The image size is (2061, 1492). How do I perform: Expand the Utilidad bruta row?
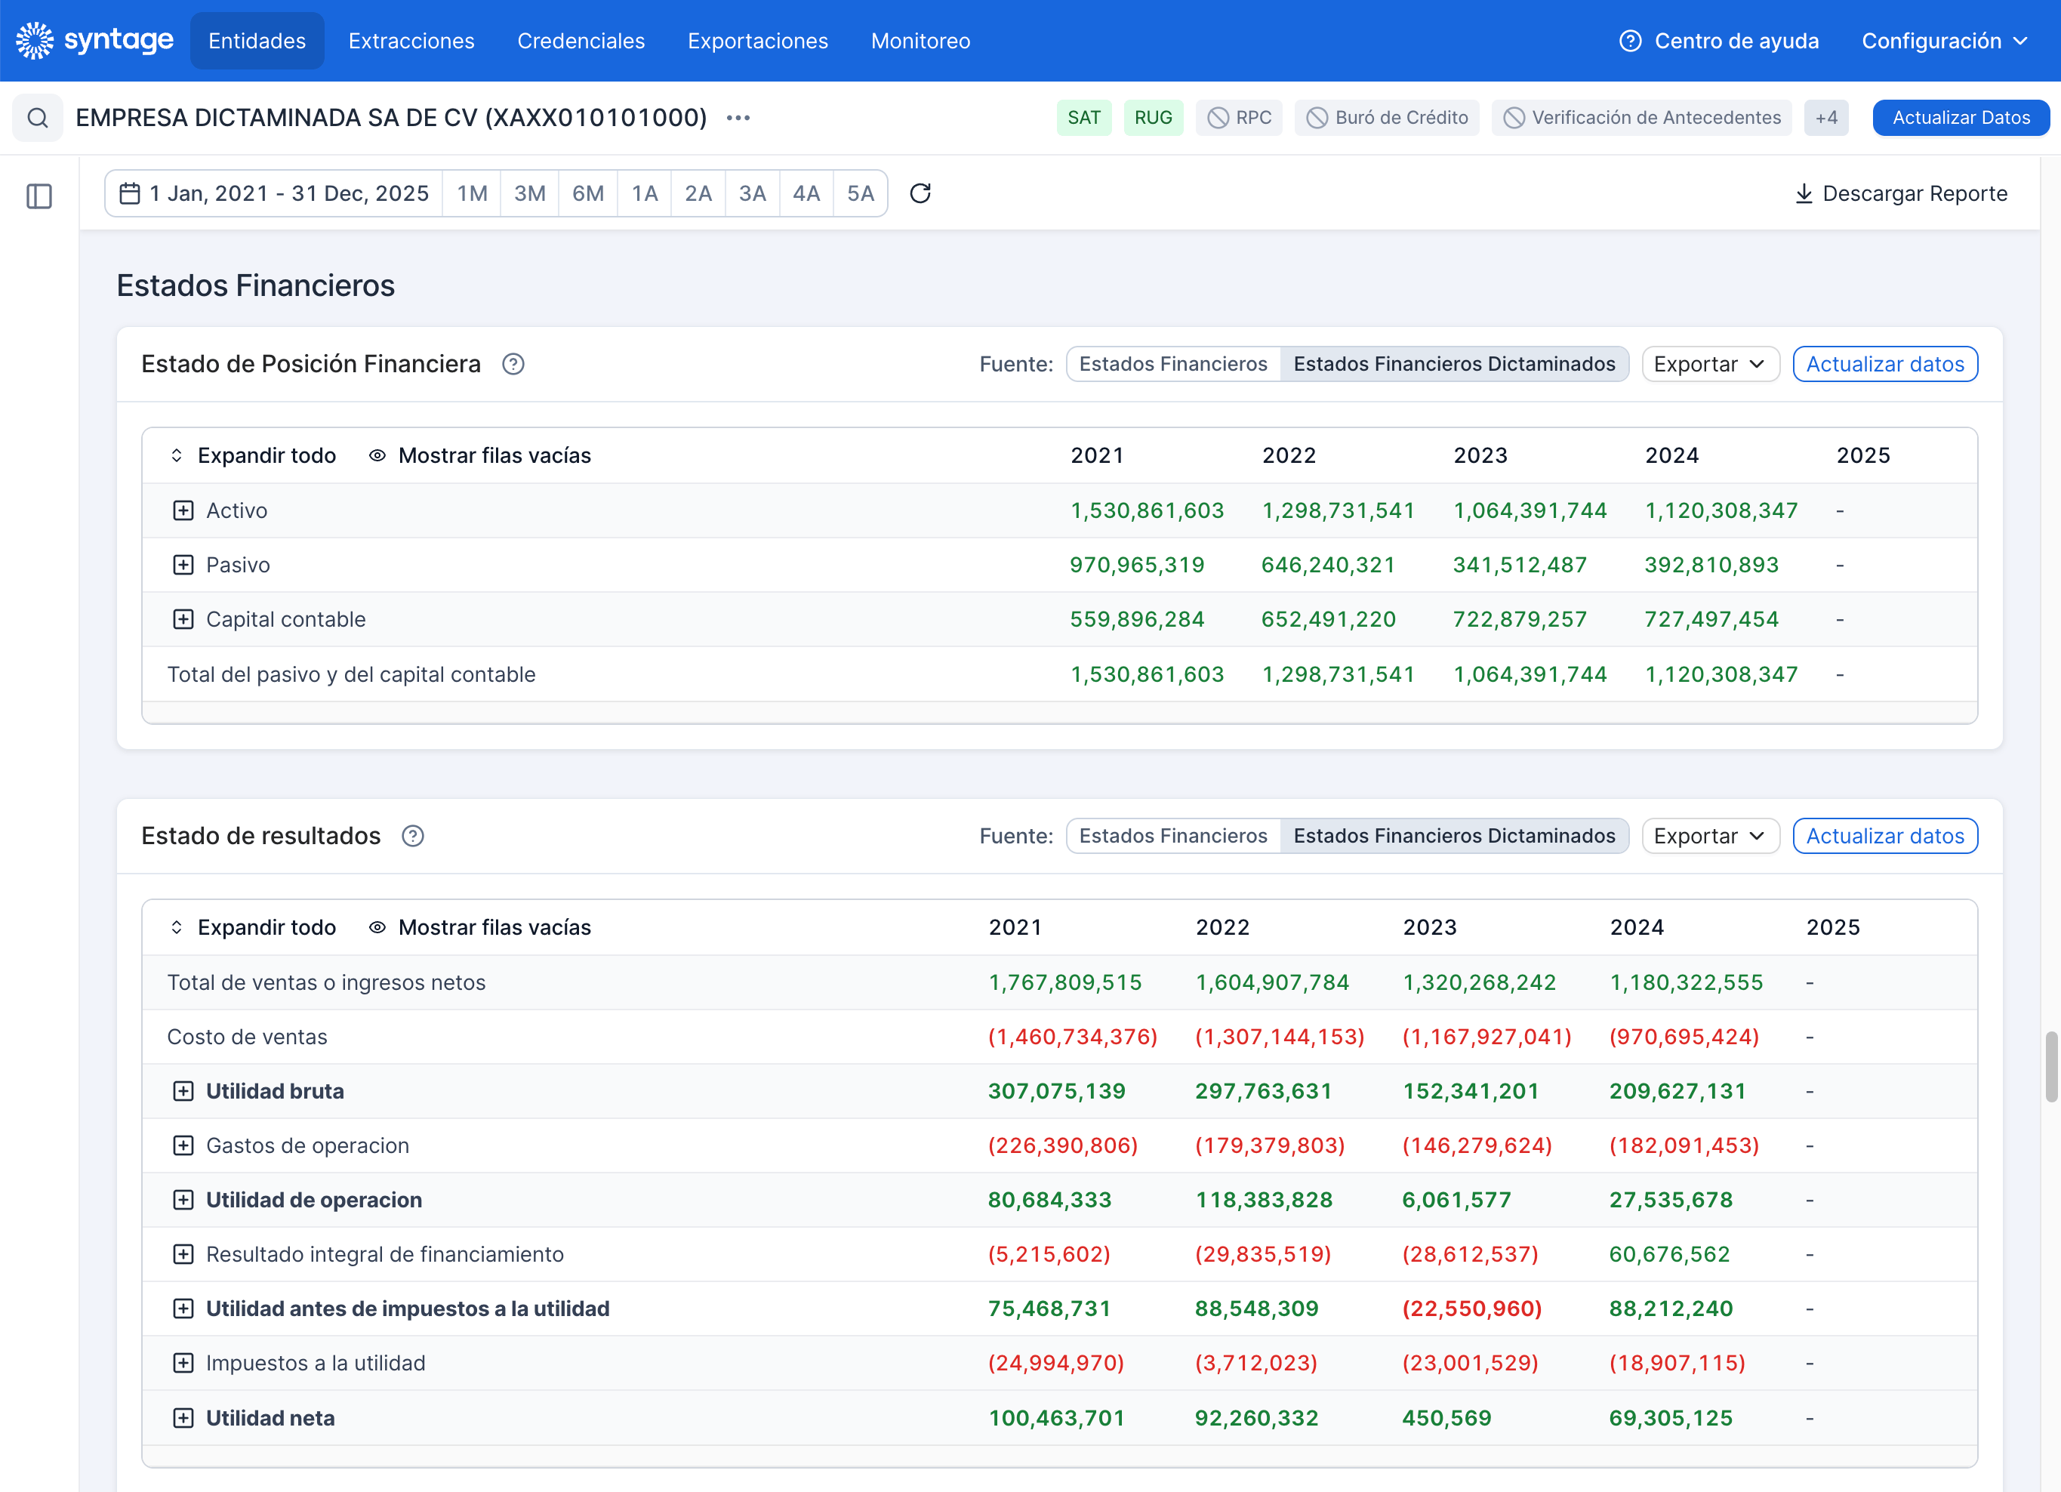point(183,1091)
